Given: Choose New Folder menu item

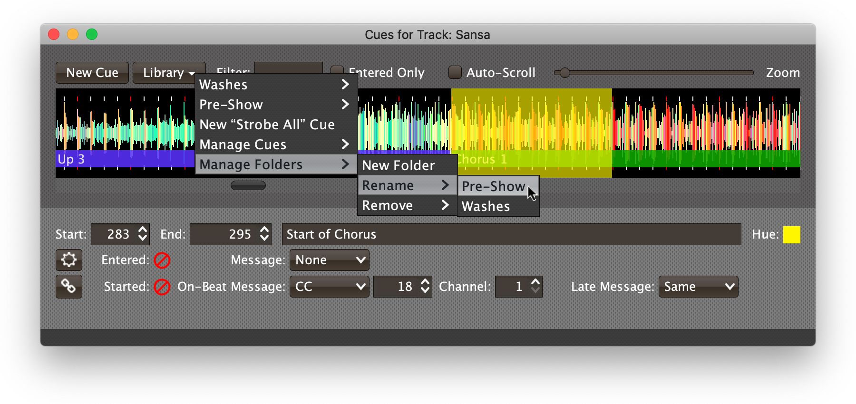Looking at the screenshot, I should (x=407, y=165).
